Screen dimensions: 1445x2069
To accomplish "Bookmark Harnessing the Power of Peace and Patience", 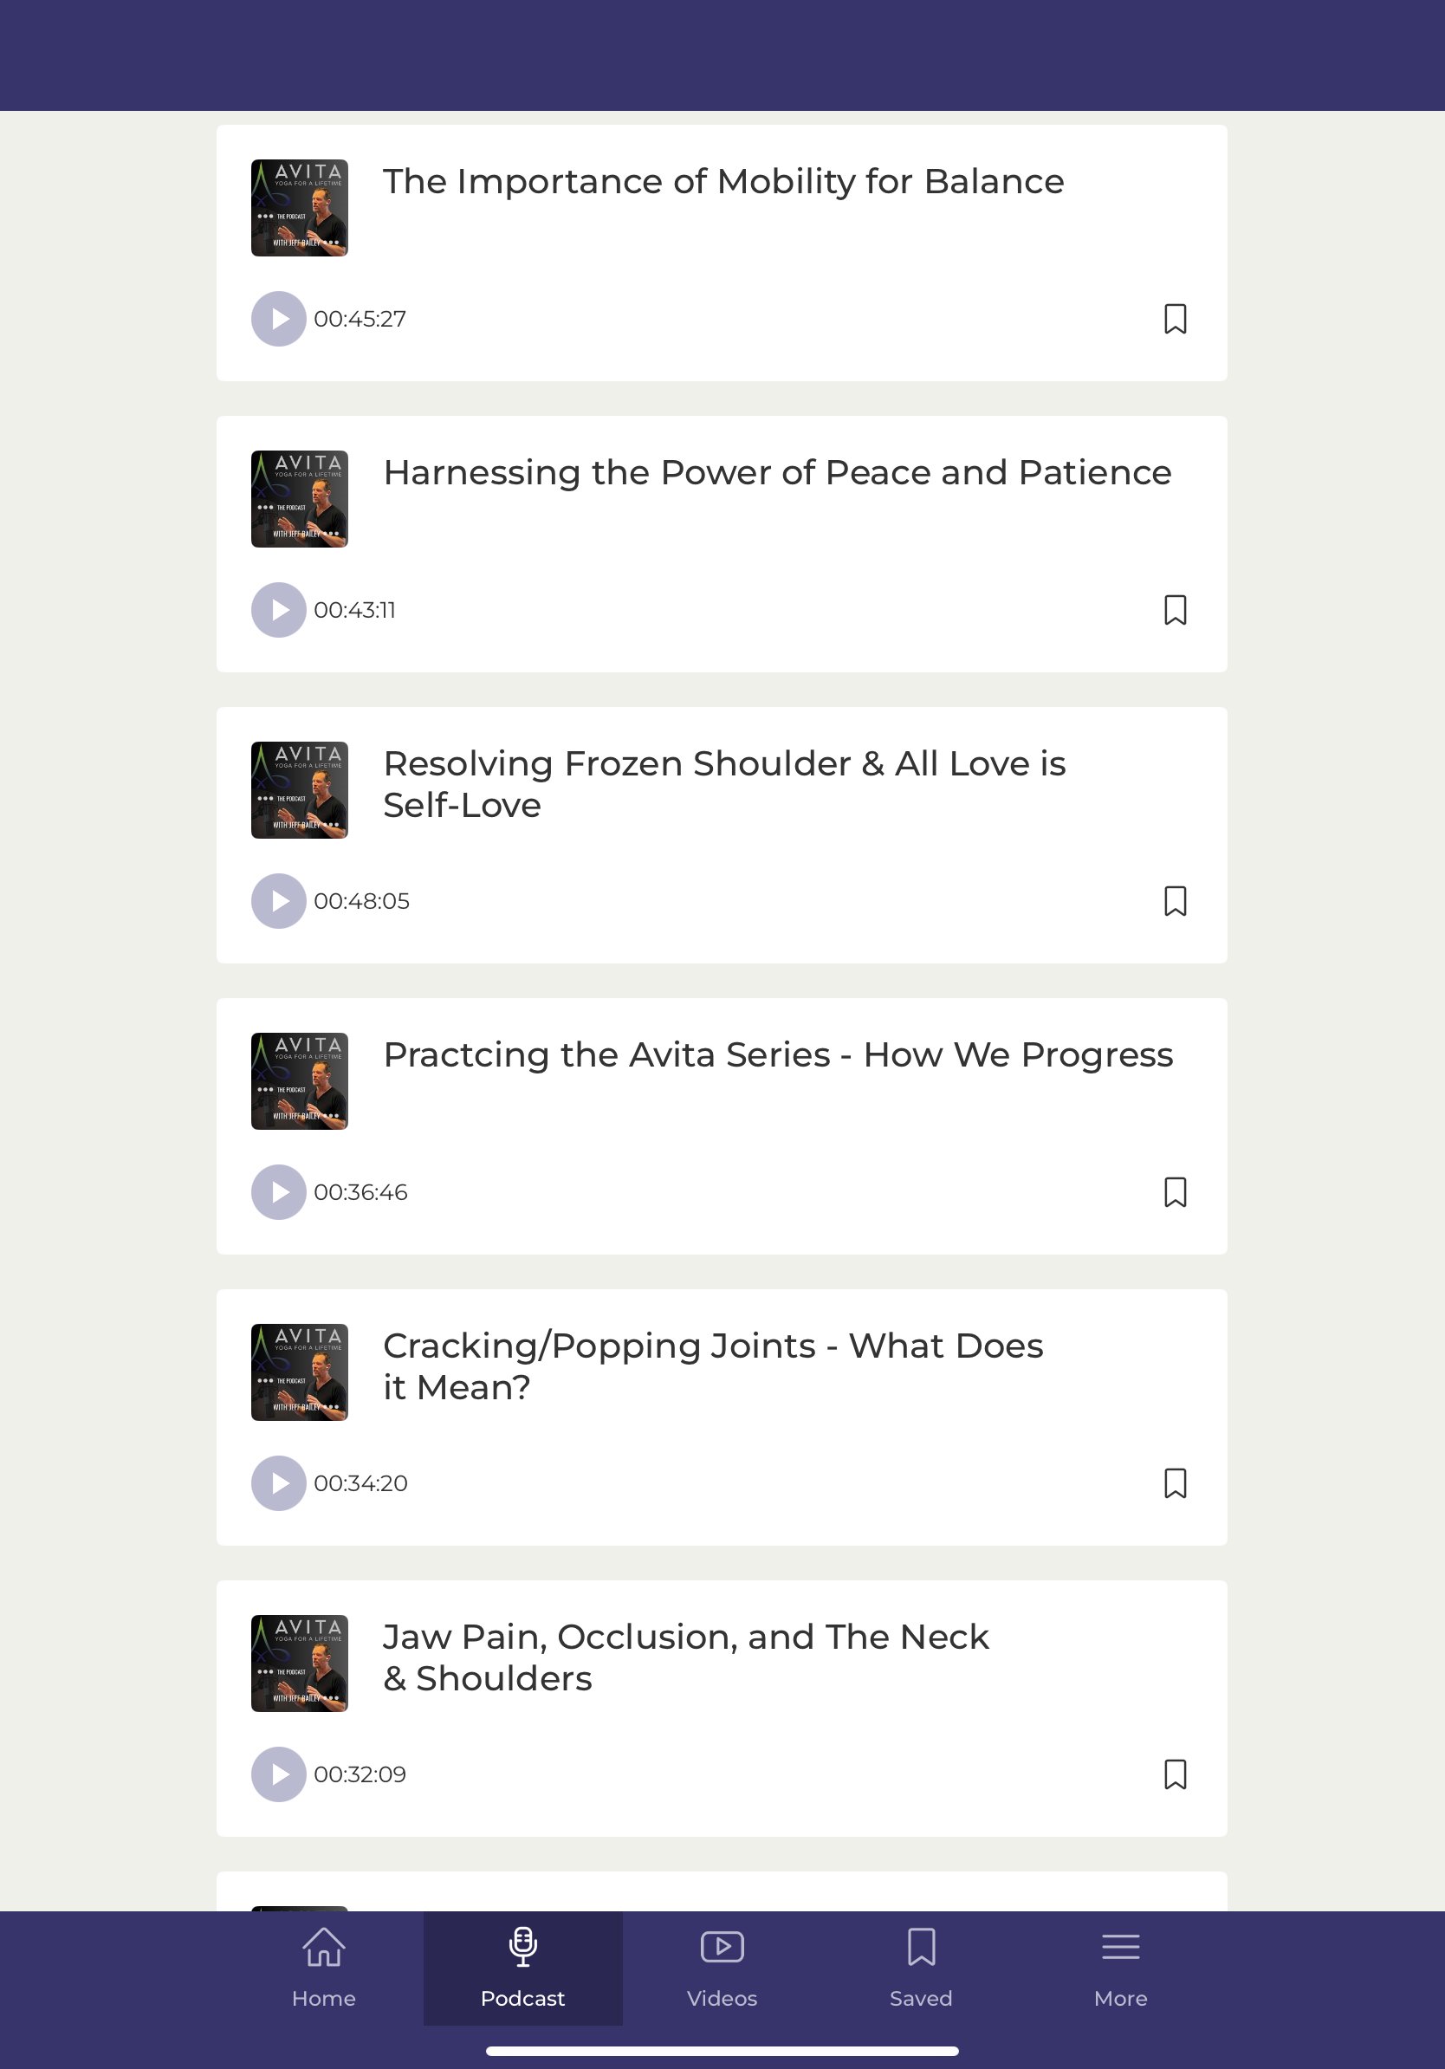I will click(x=1175, y=610).
